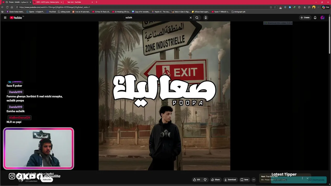Bookmark this page with star icon
331x186 pixels.
pos(275,7)
